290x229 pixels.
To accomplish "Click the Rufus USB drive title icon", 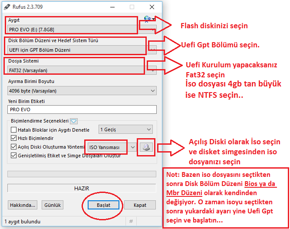I will [7, 7].
